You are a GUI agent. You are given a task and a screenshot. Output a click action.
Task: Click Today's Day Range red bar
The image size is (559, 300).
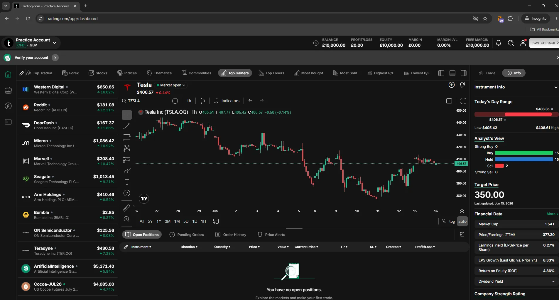click(x=528, y=114)
